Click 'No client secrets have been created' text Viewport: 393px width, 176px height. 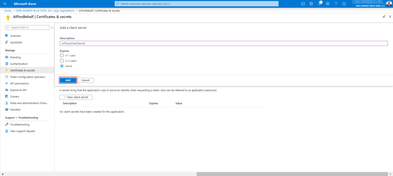pos(92,112)
